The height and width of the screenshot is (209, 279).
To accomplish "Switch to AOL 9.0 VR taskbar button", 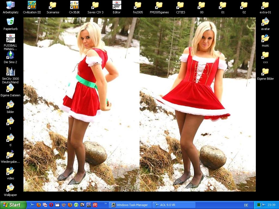I will tap(174, 205).
